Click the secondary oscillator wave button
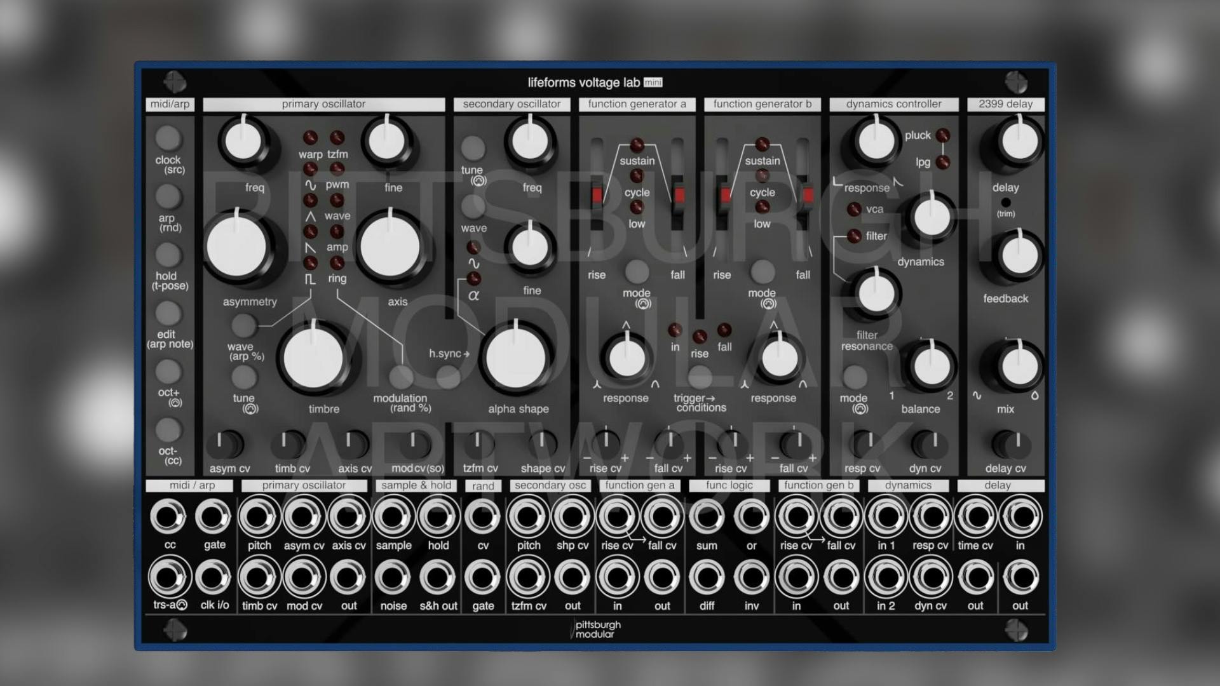 point(473,206)
